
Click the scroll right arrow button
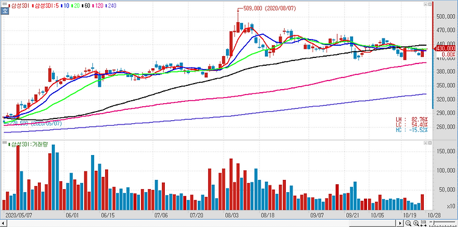(x=401, y=224)
